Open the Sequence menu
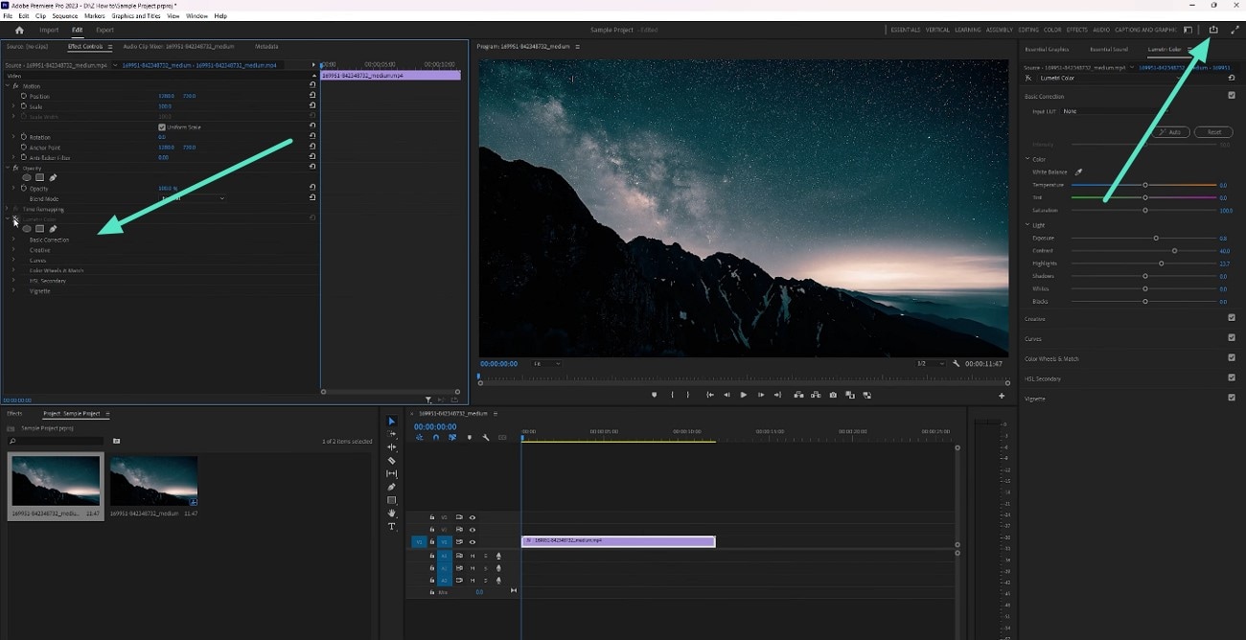Screen dimensions: 1246x640 coord(63,15)
